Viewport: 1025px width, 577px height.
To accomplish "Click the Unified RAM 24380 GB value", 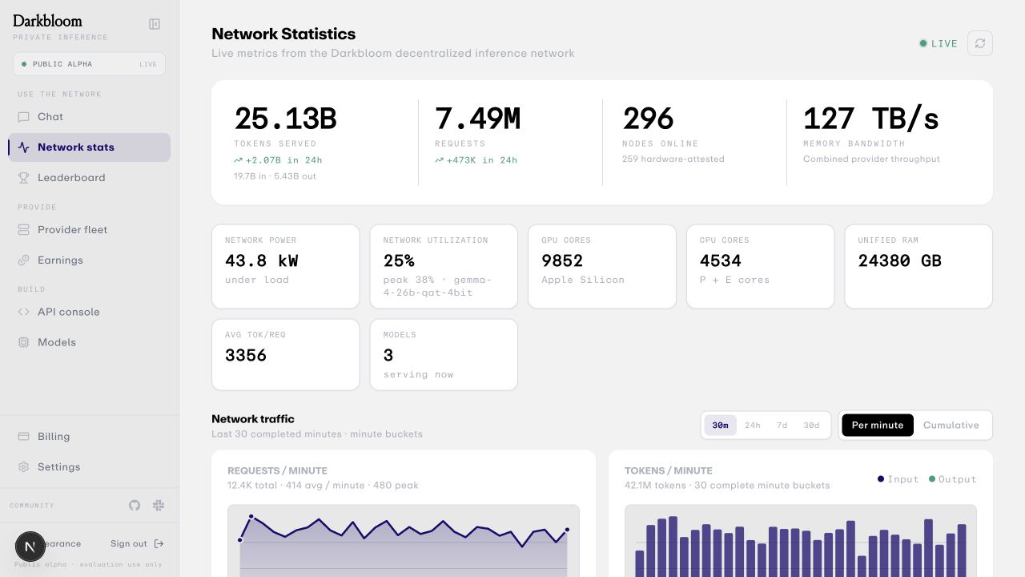I will [900, 261].
